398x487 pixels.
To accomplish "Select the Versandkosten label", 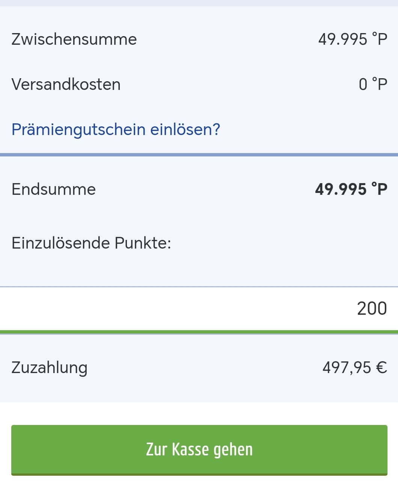I will point(66,84).
